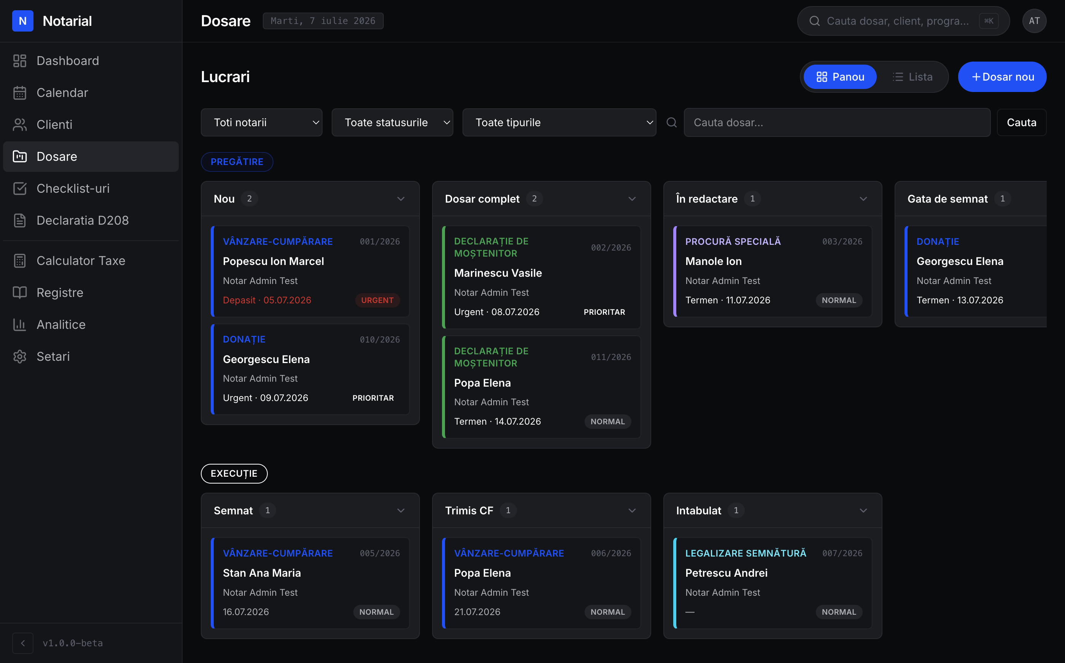Open the Dashboard grid icon

pyautogui.click(x=20, y=61)
